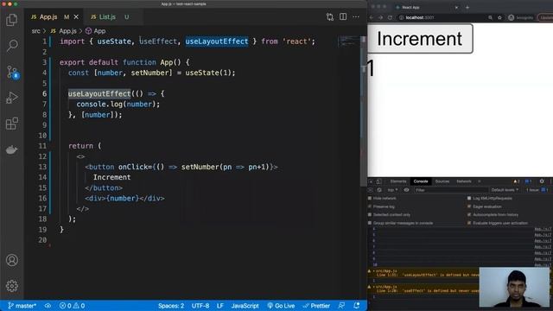Image resolution: width=553 pixels, height=311 pixels.
Task: Change the JavaScript language mode
Action: click(245, 306)
